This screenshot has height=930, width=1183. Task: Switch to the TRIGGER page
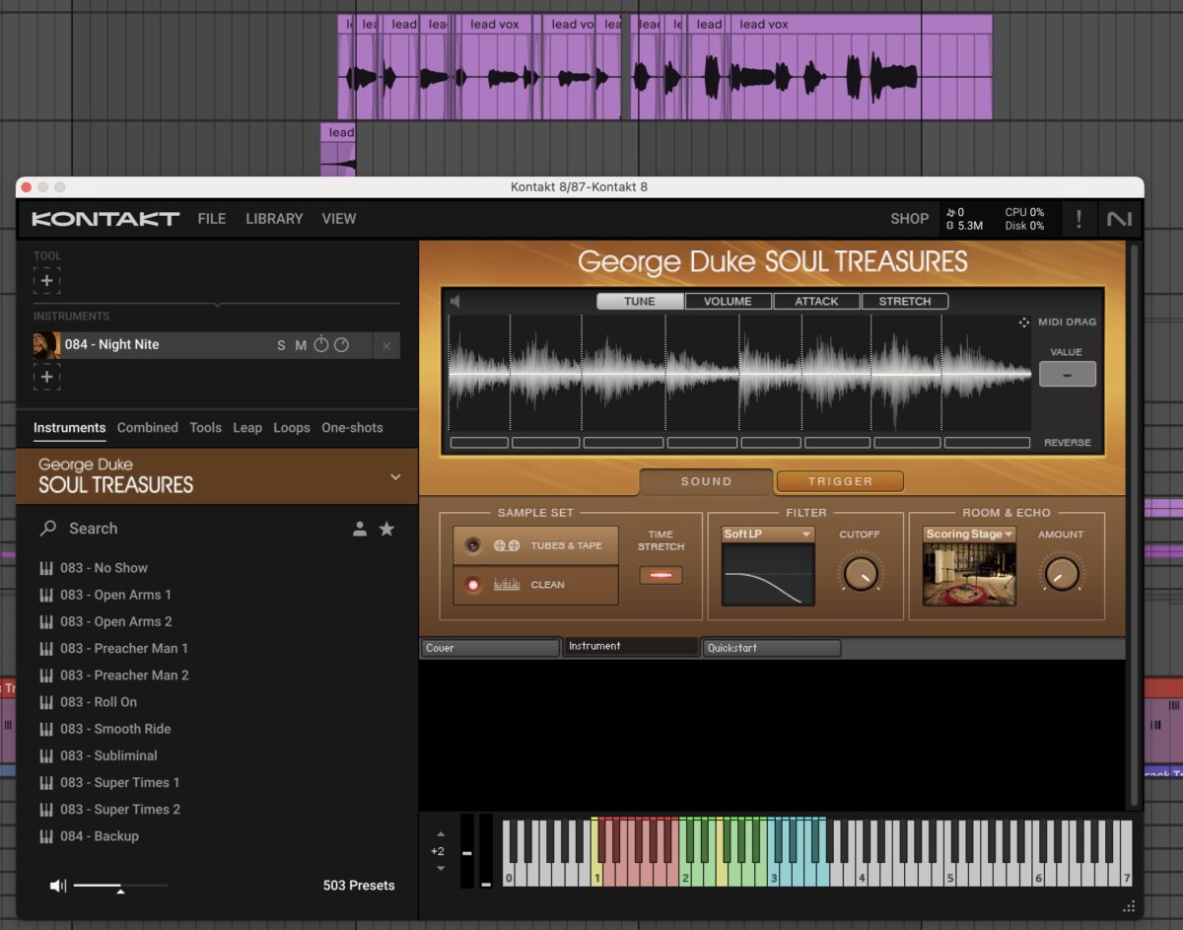pos(840,481)
